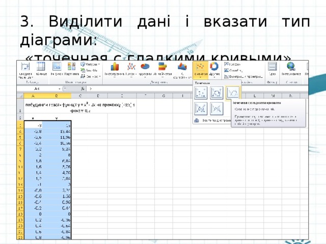The height and width of the screenshot is (244, 326).
Task: Select column C header
Action: (80, 96)
